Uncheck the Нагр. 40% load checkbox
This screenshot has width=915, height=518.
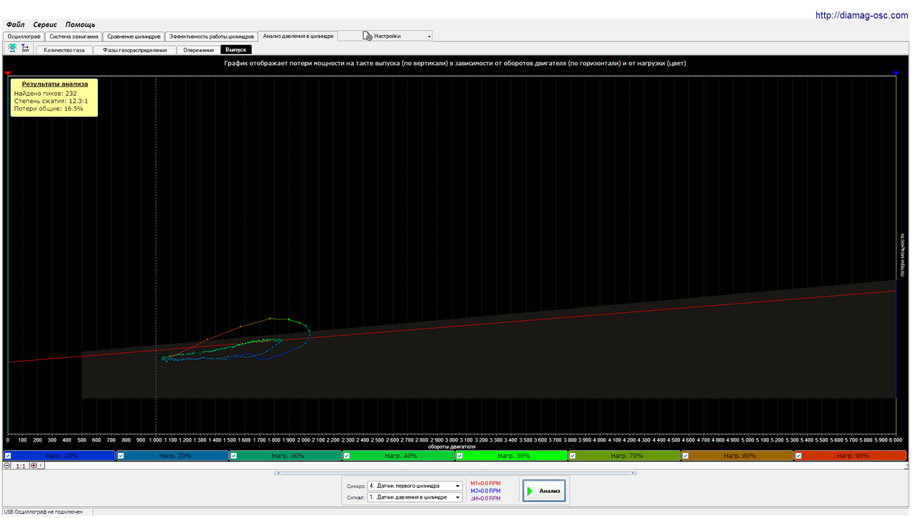(346, 455)
